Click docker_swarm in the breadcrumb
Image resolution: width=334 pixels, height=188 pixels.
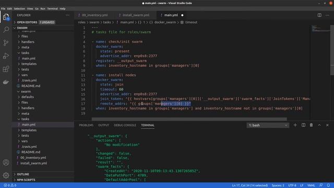(165, 22)
